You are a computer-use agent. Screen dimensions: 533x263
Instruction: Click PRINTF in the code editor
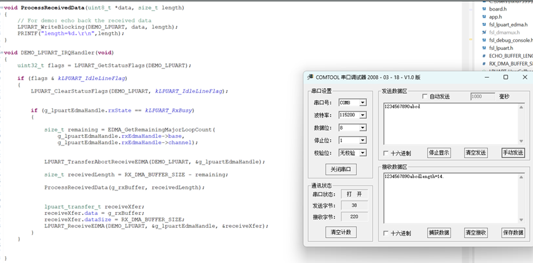(28, 33)
